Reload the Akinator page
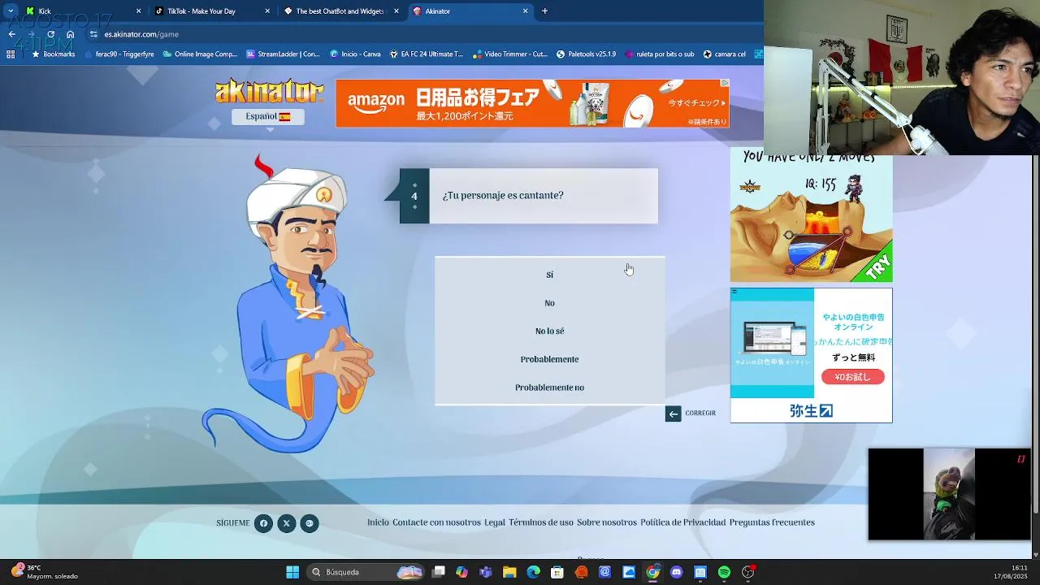 click(x=50, y=34)
